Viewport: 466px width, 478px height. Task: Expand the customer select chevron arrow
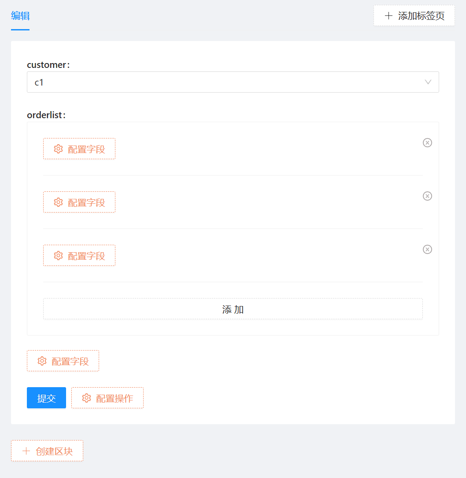point(428,82)
